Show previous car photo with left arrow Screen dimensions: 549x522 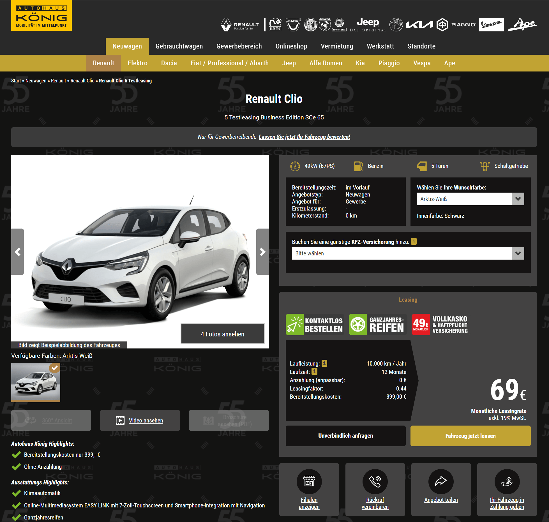click(x=17, y=252)
